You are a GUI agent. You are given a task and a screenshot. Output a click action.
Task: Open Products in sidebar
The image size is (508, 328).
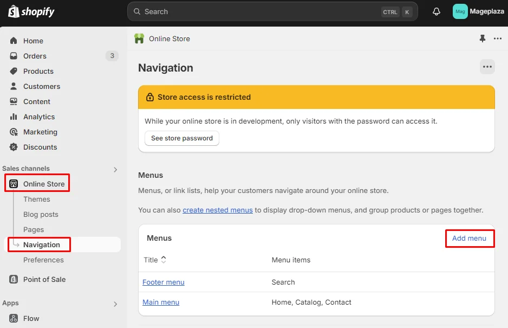[x=38, y=72]
